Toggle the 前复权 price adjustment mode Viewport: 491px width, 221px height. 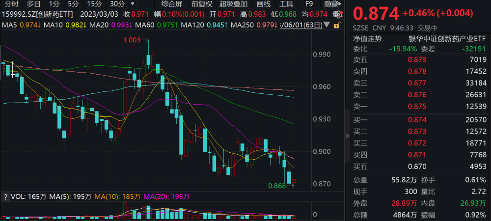(x=202, y=4)
